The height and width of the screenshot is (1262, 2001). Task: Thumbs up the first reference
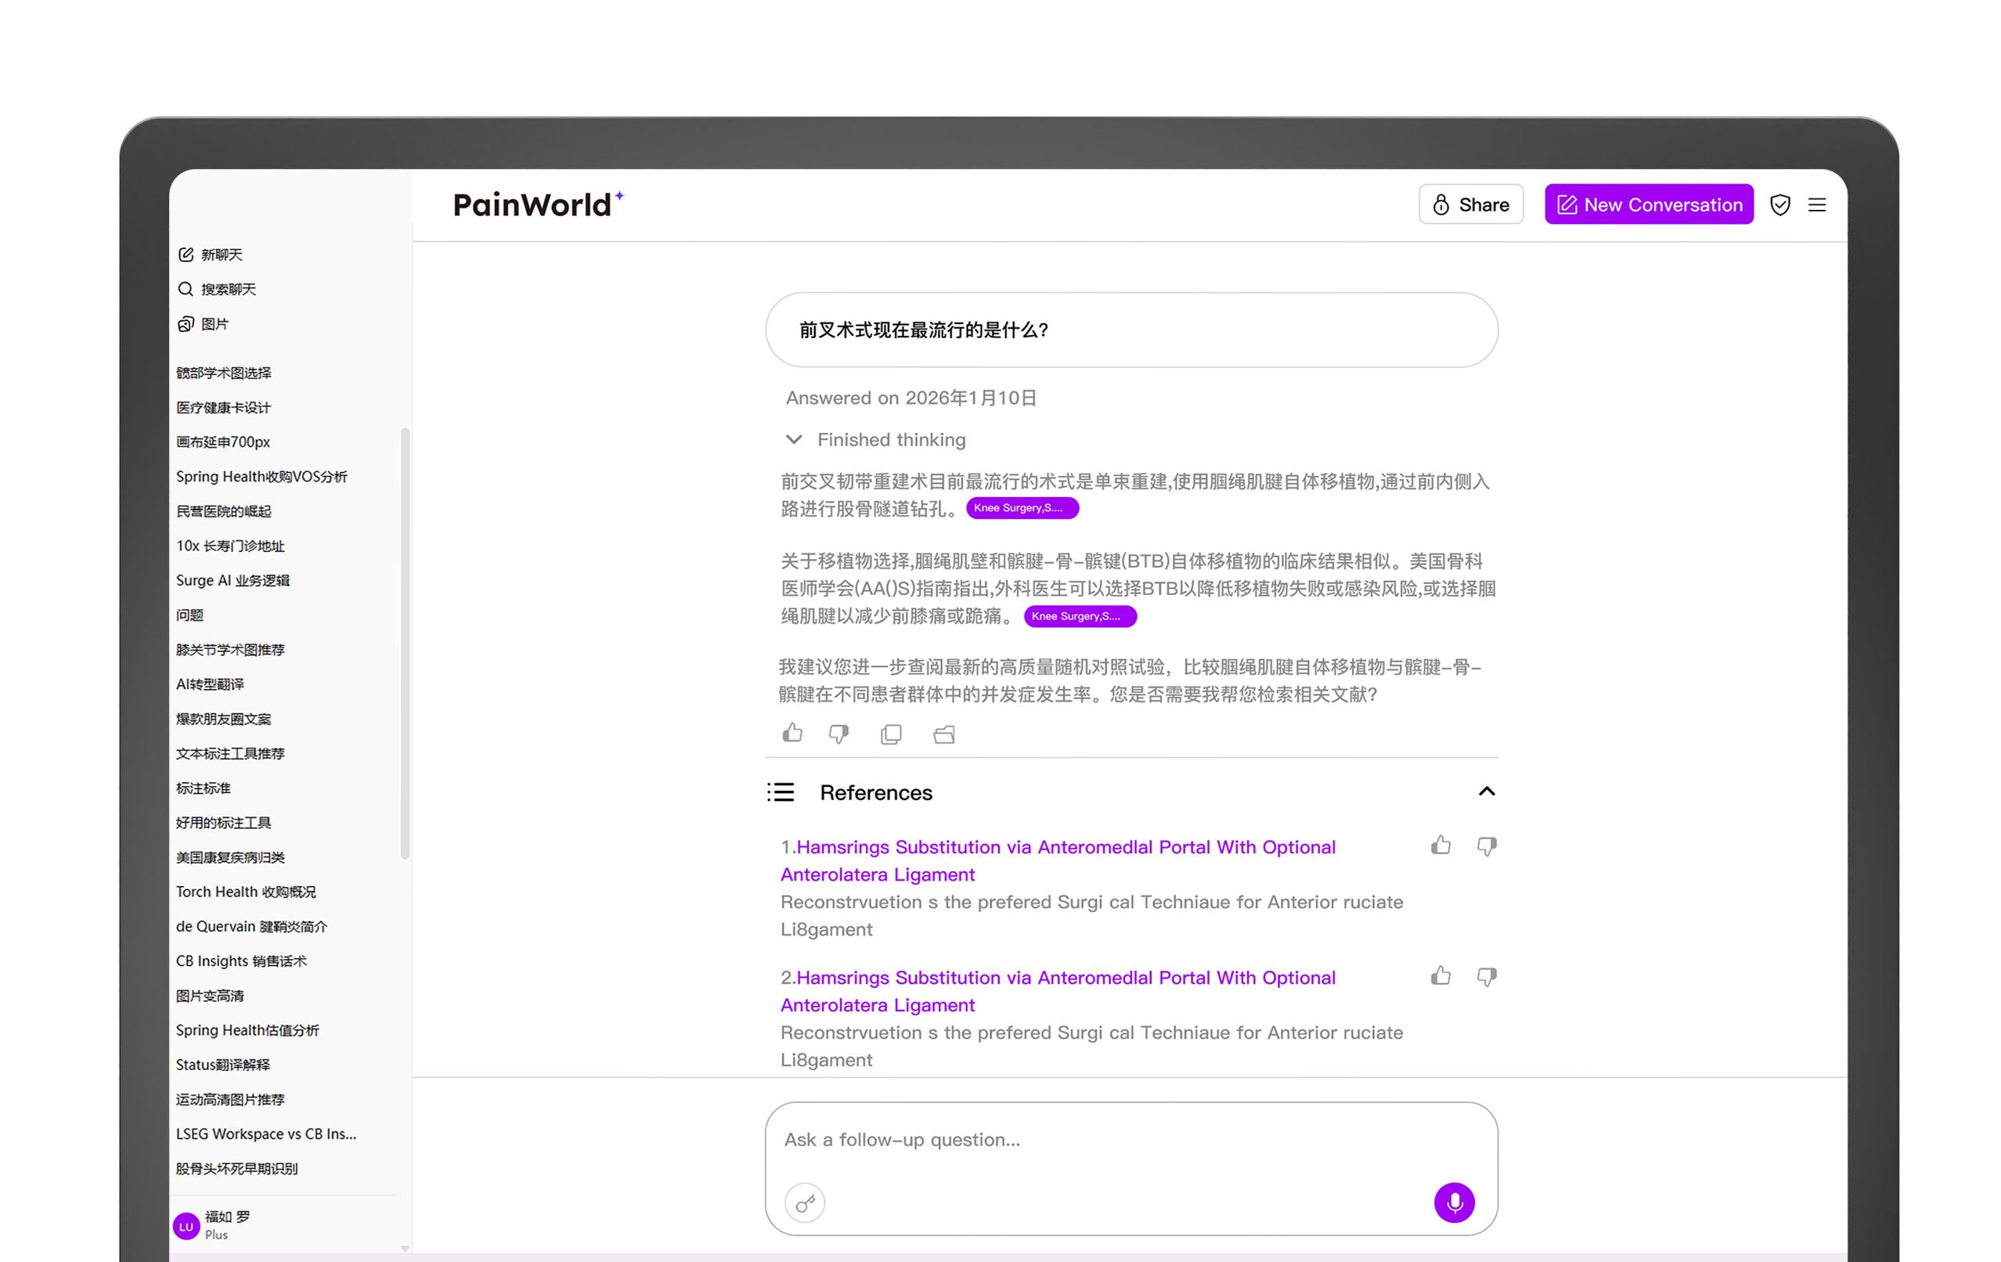1440,846
